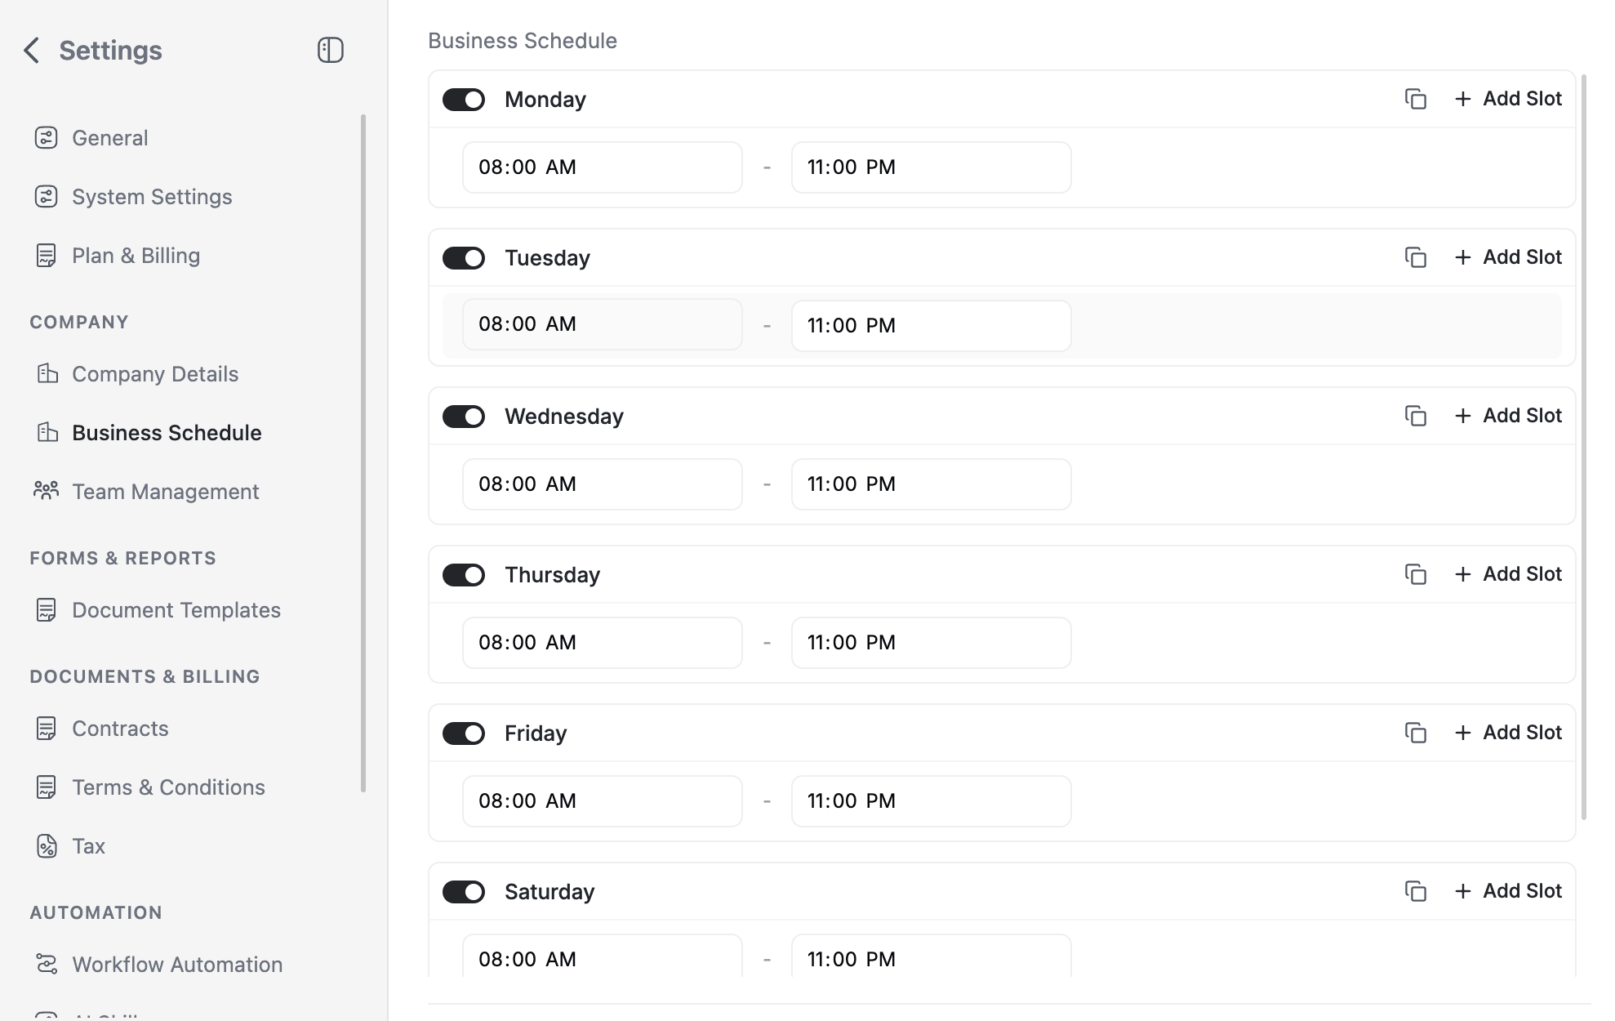
Task: Click Add Slot for Friday
Action: tap(1507, 732)
